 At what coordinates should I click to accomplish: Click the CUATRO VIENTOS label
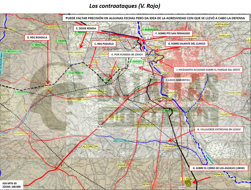[115, 117]
